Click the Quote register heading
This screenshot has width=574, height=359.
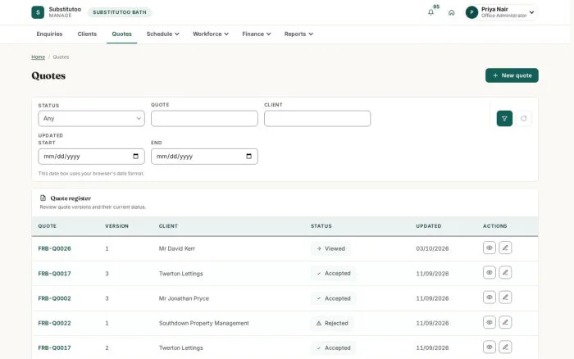tap(71, 198)
